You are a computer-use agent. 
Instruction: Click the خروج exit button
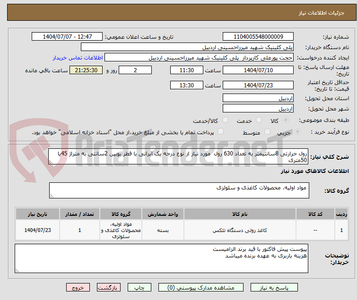tap(78, 288)
